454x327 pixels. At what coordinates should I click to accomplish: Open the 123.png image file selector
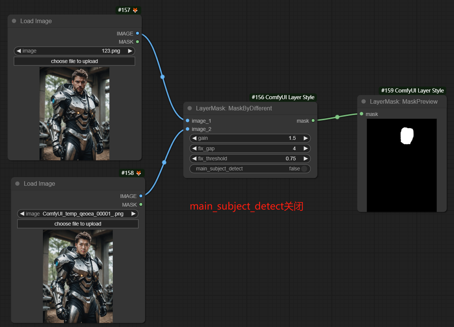click(x=74, y=51)
